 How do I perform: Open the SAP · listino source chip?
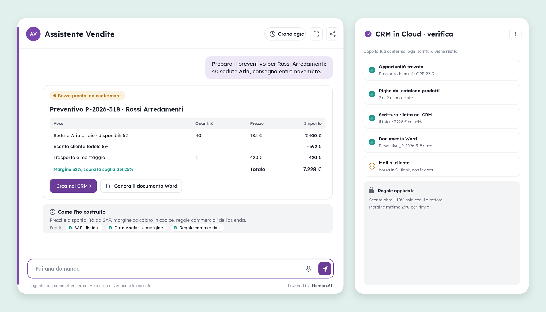tap(84, 228)
